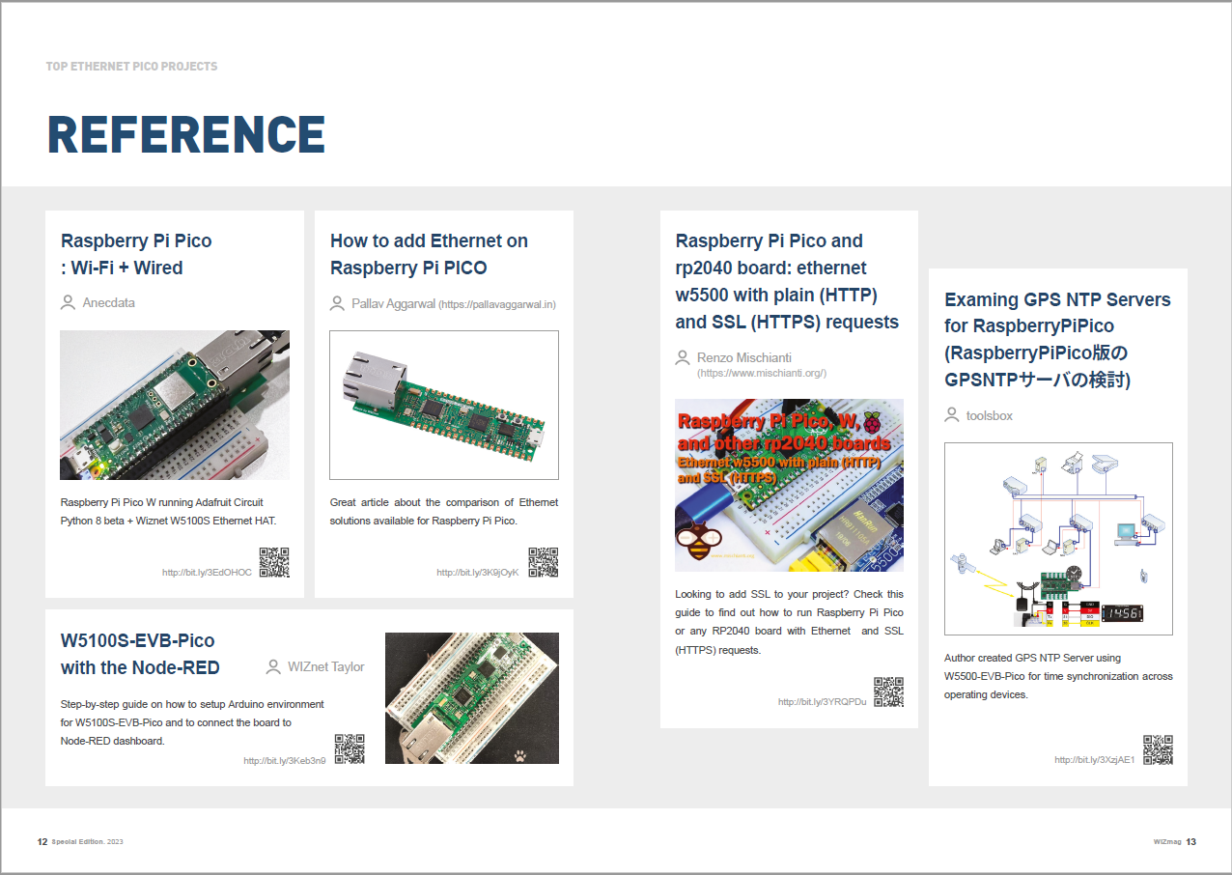Click the author name Renzo Mischianti
The width and height of the screenshot is (1232, 875).
tap(744, 357)
